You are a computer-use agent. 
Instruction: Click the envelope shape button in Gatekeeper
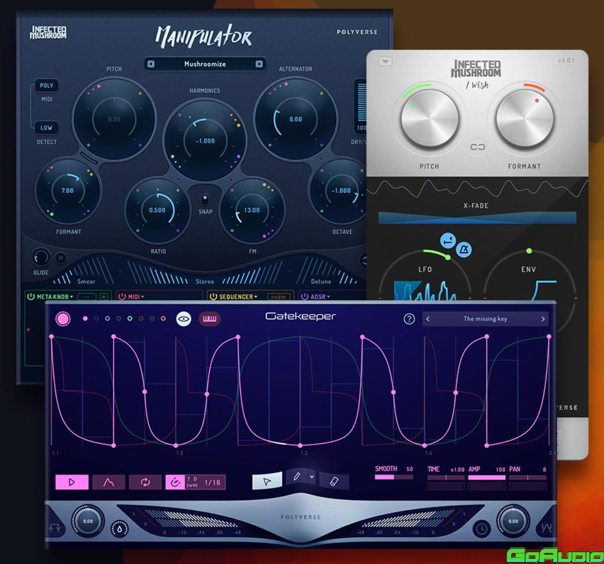108,482
